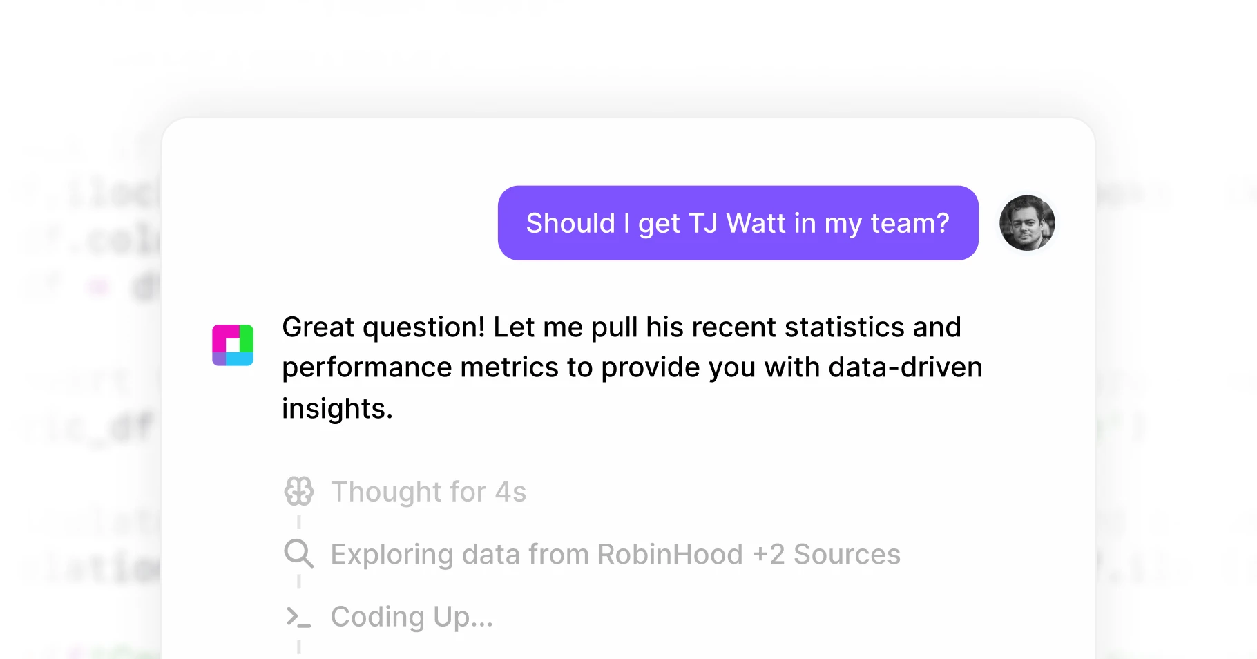Click the "Great question!" opening text

pos(383,327)
